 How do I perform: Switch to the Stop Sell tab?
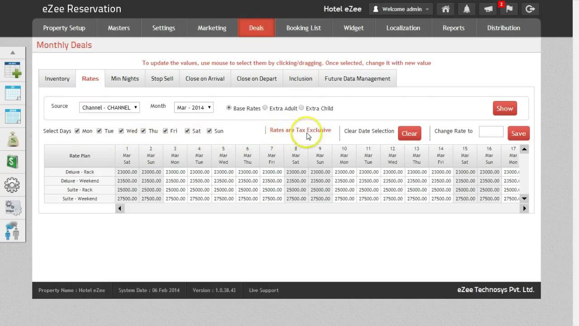(162, 78)
